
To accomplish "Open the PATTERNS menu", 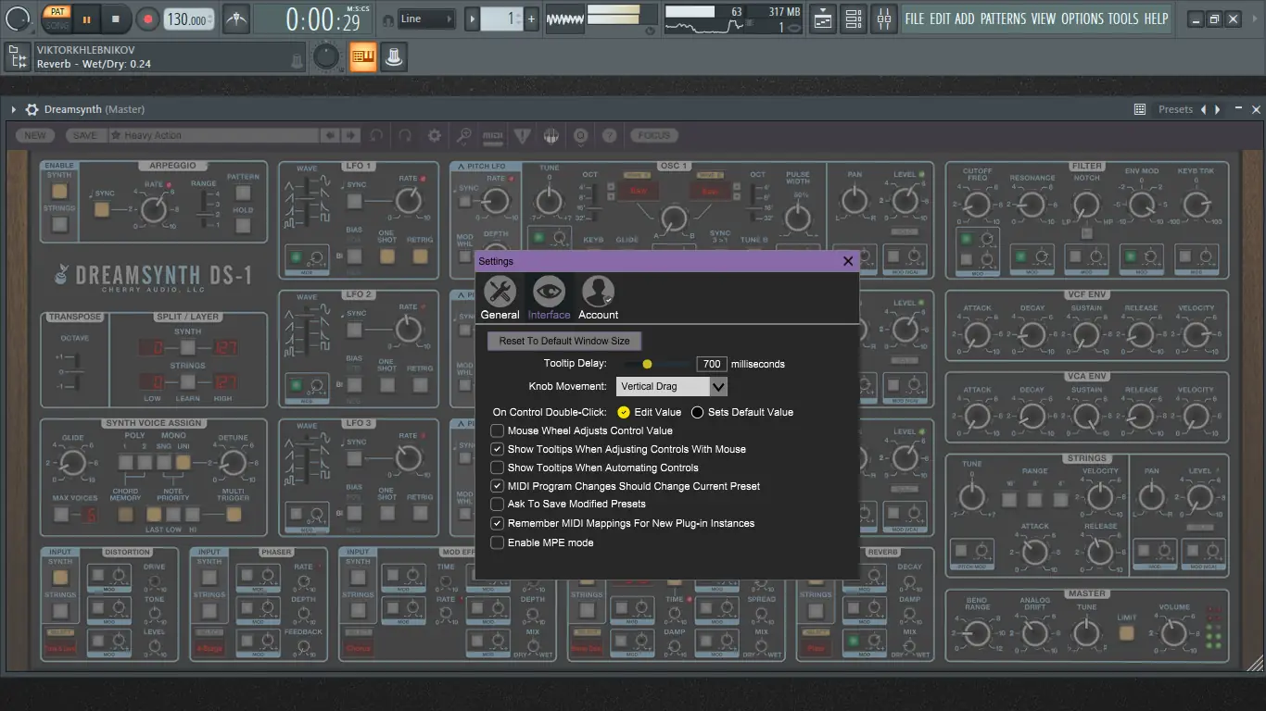I will coord(1003,19).
